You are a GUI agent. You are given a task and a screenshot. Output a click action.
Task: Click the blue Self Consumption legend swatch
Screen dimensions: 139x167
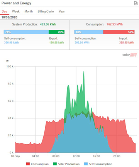(x=86, y=164)
